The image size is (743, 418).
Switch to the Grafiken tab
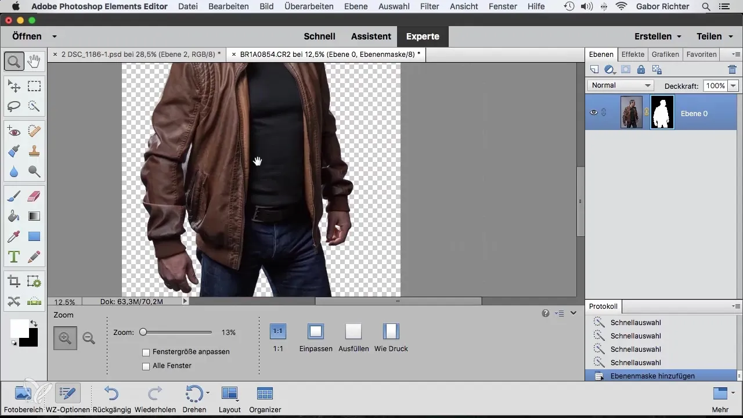point(665,55)
